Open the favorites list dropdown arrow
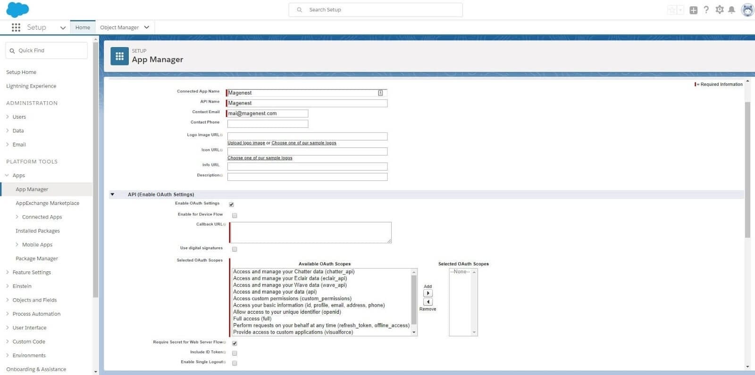The width and height of the screenshot is (755, 375). click(x=680, y=10)
